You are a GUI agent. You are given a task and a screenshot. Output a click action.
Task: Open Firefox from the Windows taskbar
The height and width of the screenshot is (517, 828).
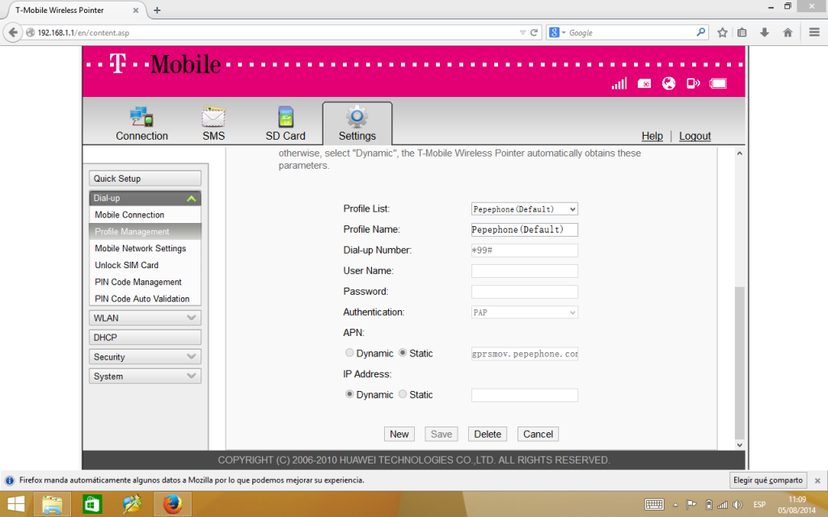[x=171, y=504]
